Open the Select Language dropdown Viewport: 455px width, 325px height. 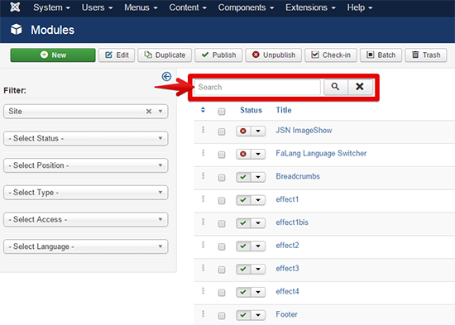[x=85, y=246]
